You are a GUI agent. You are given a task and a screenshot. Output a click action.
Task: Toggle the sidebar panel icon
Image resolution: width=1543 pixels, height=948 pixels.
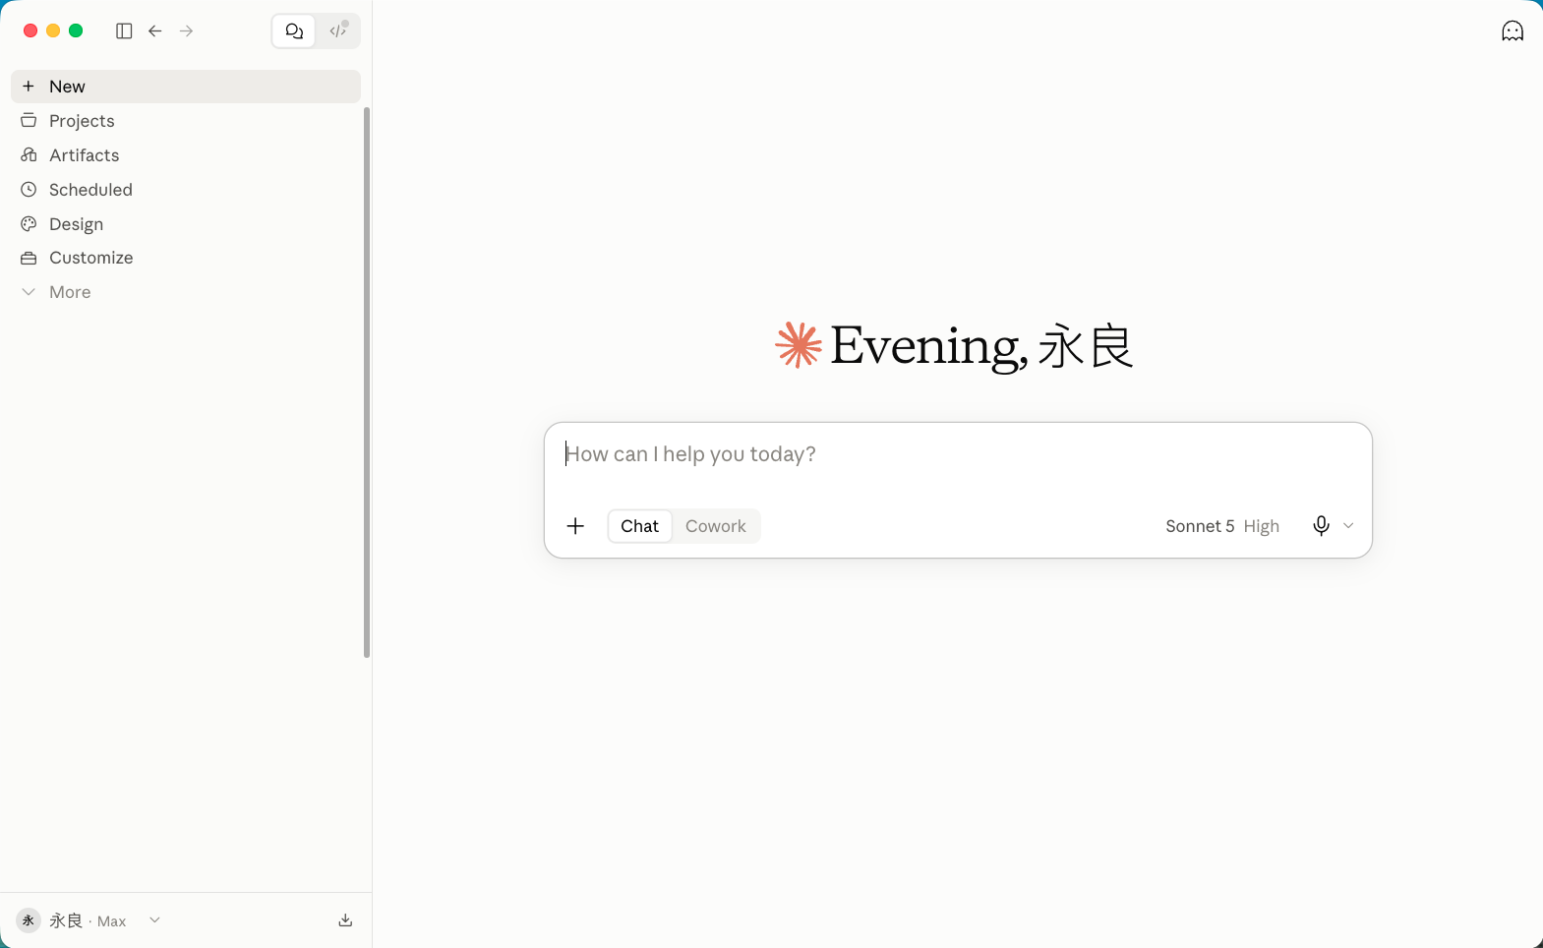click(x=124, y=30)
